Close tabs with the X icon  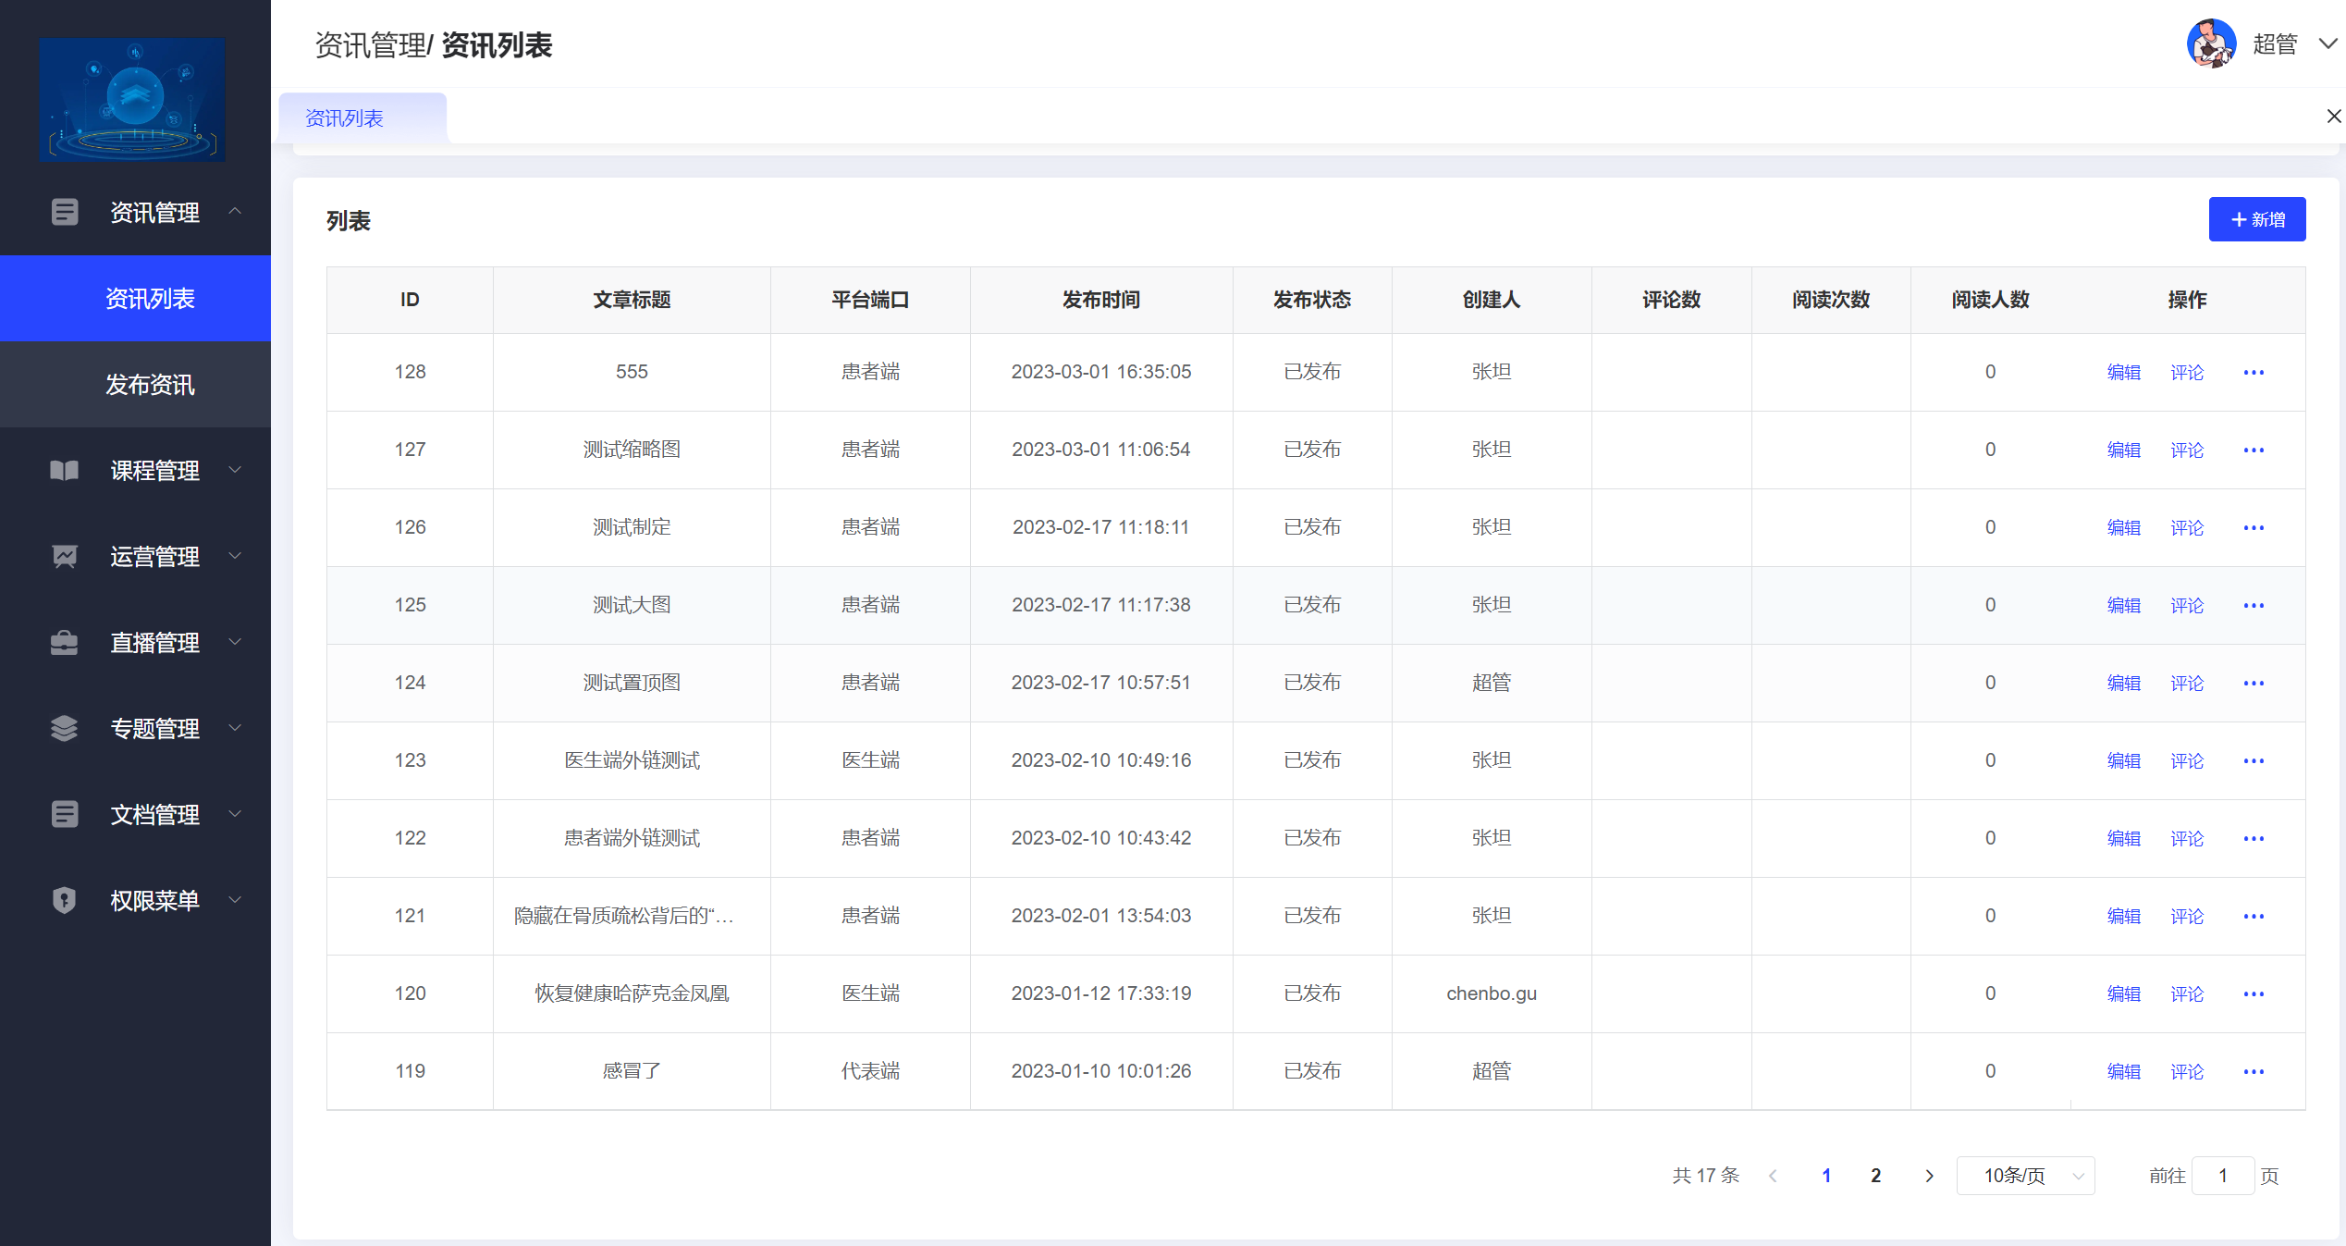[x=2334, y=116]
